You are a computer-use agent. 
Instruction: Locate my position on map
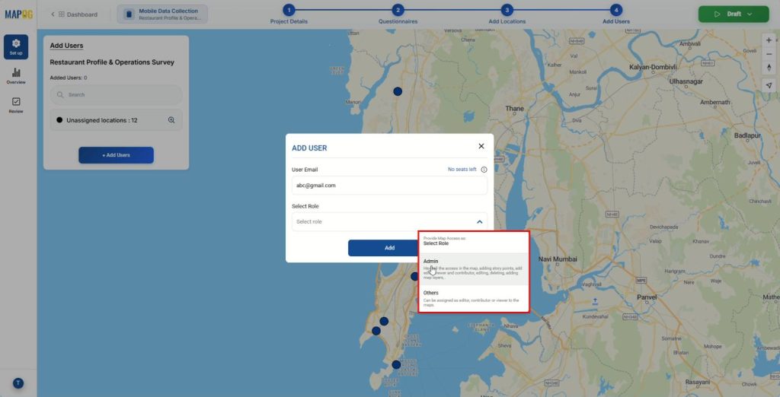(769, 85)
